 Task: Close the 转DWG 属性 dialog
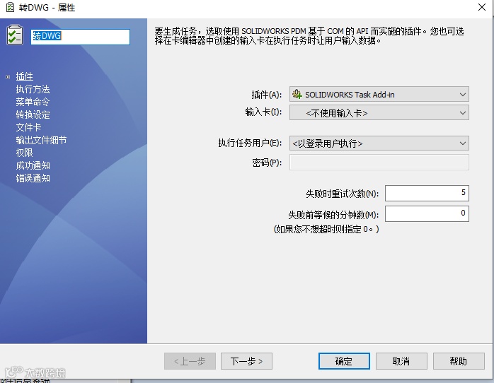click(x=482, y=7)
